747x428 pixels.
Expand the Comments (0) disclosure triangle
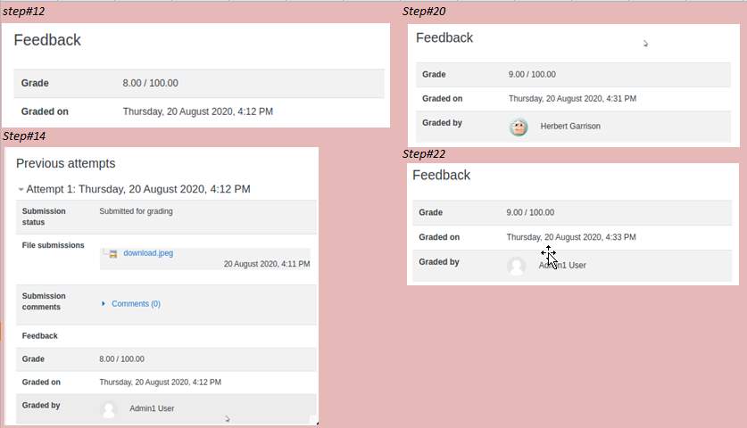pos(103,303)
